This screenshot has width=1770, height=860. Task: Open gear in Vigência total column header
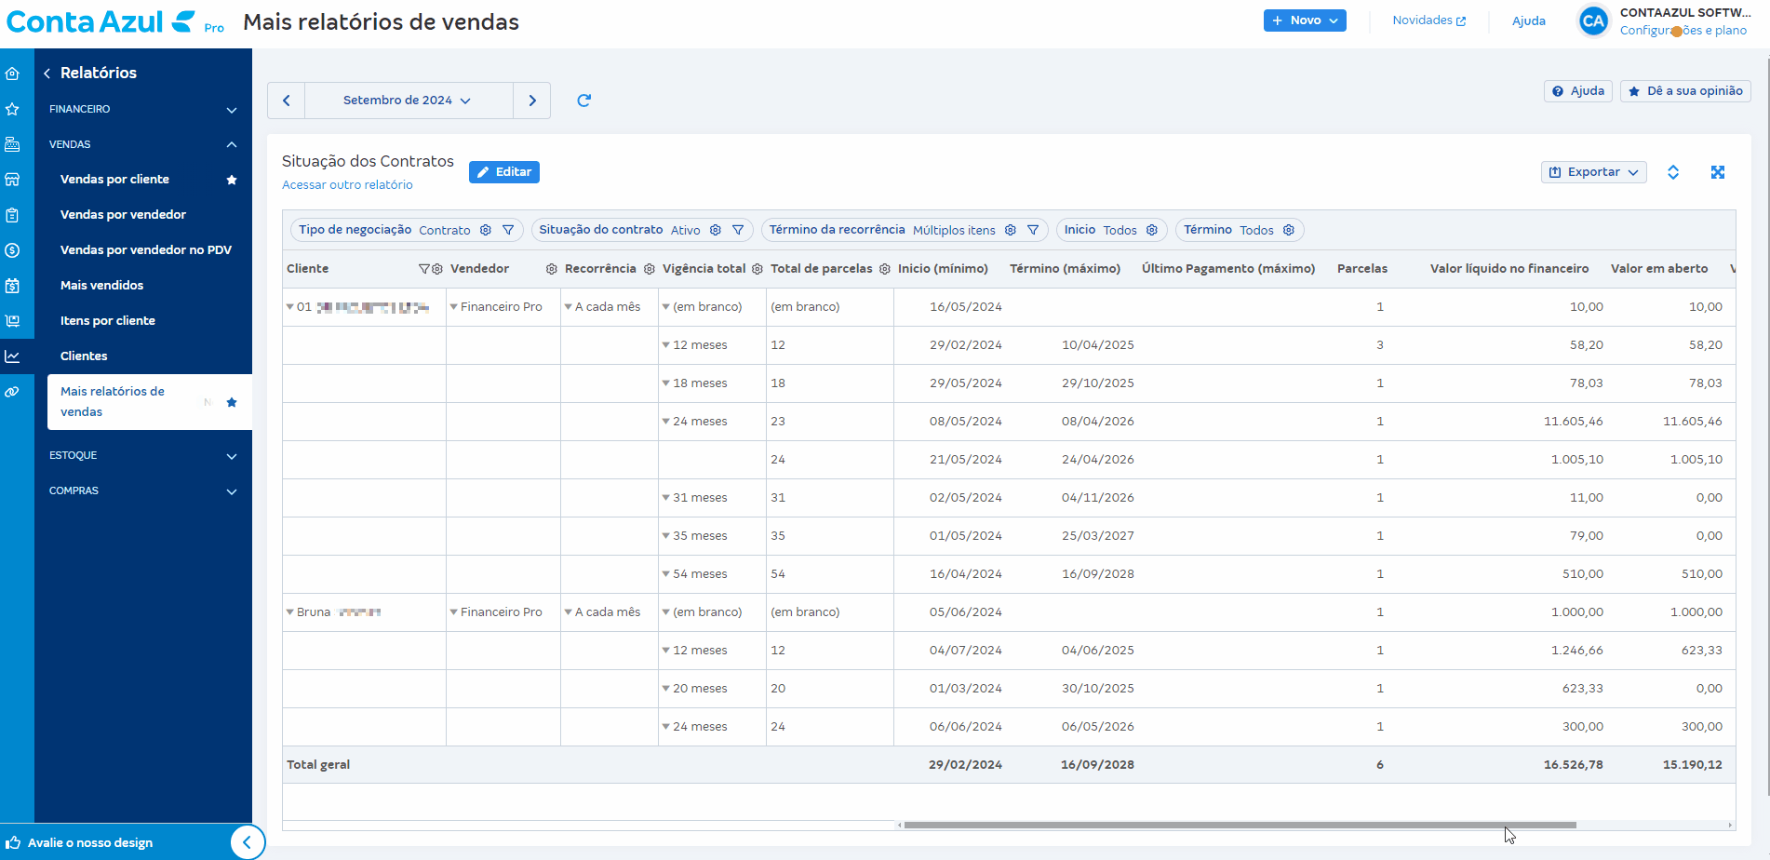[x=758, y=269]
